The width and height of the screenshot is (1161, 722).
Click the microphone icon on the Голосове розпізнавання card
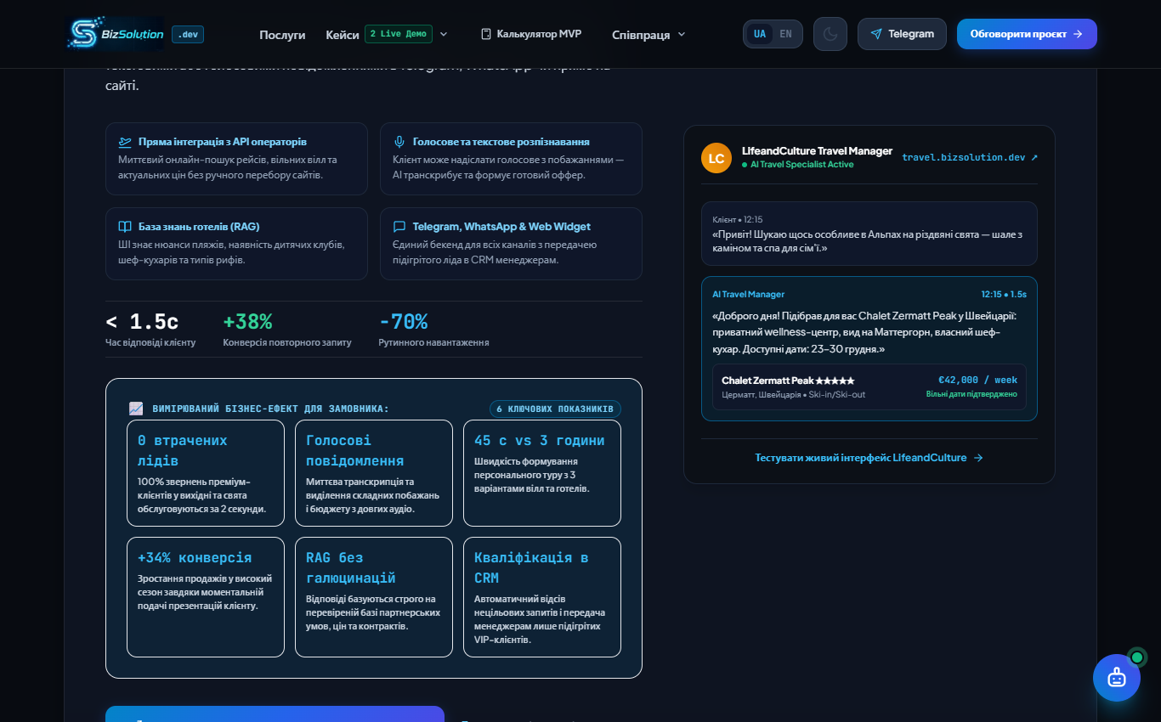(x=399, y=142)
